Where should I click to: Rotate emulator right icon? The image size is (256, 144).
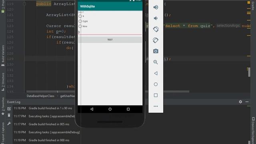tap(156, 40)
